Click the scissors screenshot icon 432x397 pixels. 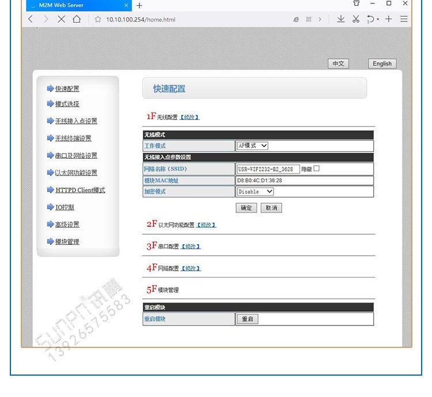coord(356,19)
